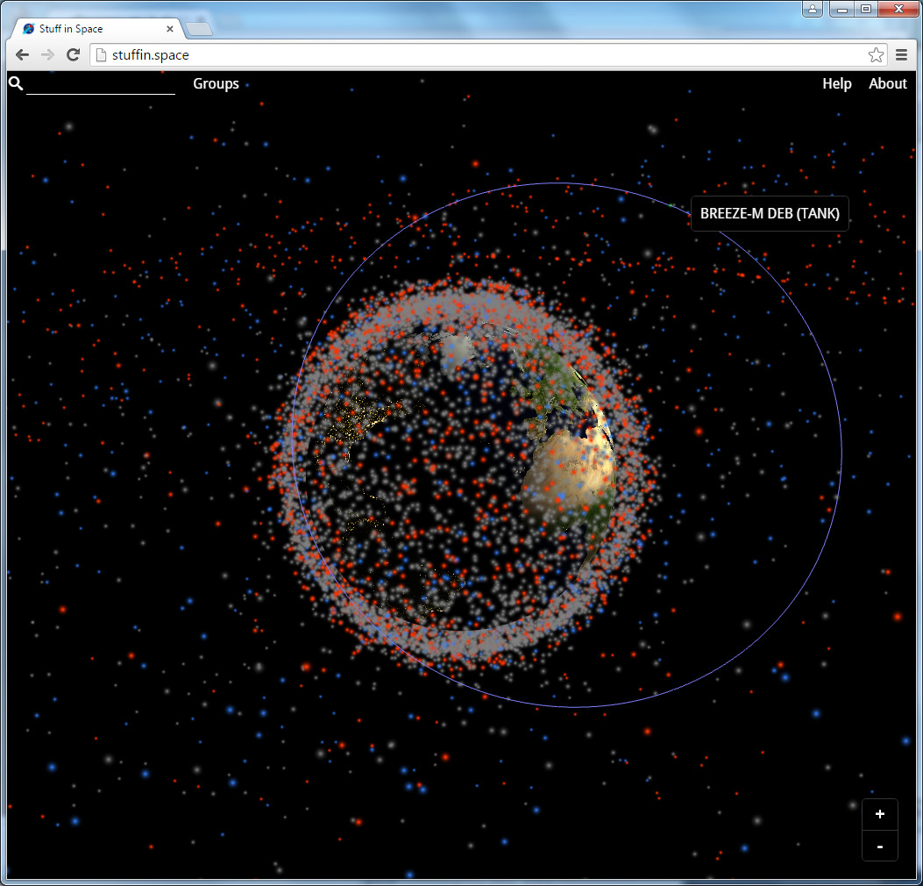Open the Chrome hamburger menu
Image resolution: width=923 pixels, height=886 pixels.
point(901,55)
